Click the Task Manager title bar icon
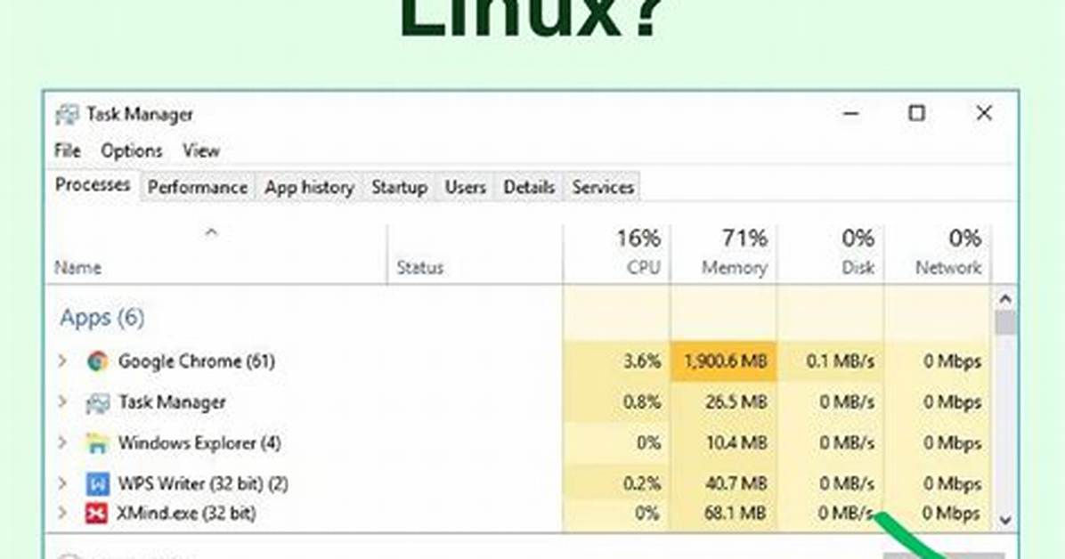Viewport: 1065px width, 559px height. tap(67, 114)
